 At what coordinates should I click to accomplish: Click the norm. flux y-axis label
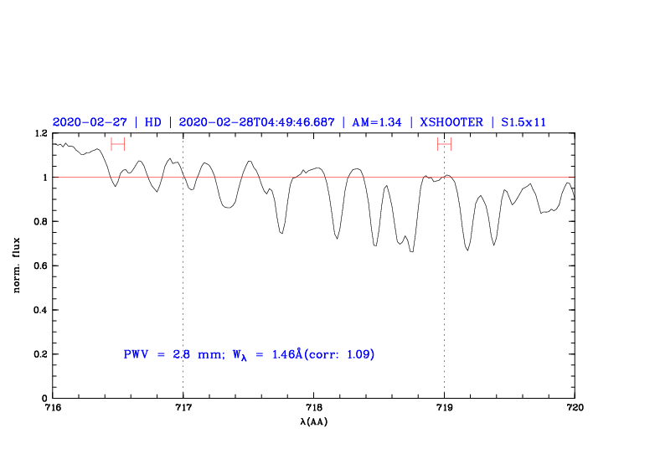pos(17,266)
